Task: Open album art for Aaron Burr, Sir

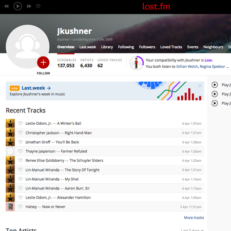Action: pyautogui.click(x=10, y=188)
